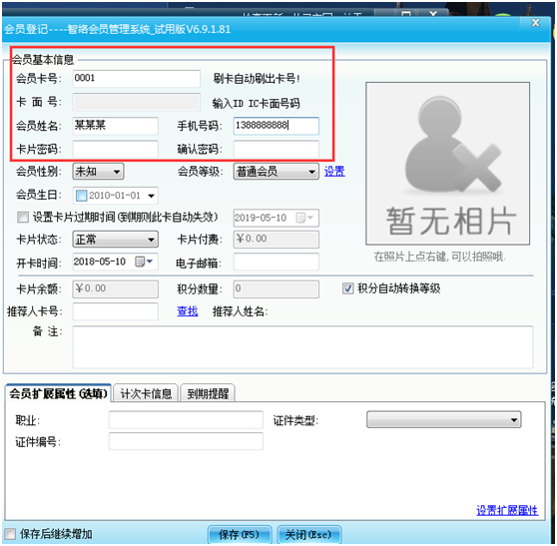Click the 查找 referrer lookup link
The image size is (557, 546).
[x=188, y=311]
